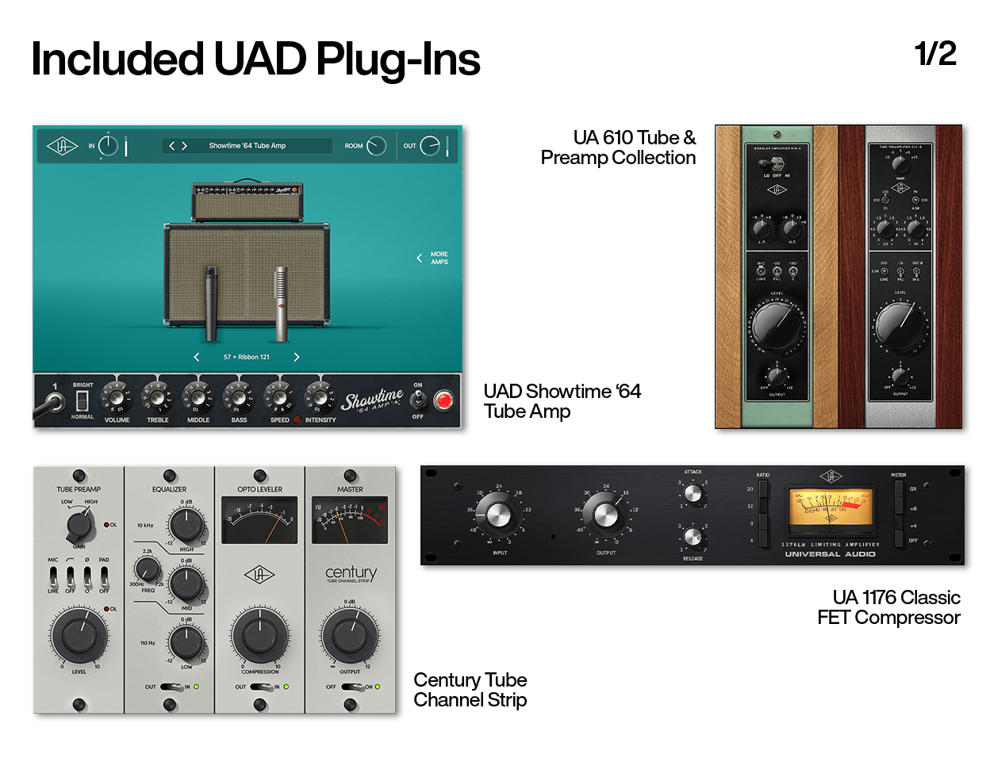Screen dimensions: 990x777
Task: Click the UA logo in Showtime amp header
Action: (x=62, y=146)
